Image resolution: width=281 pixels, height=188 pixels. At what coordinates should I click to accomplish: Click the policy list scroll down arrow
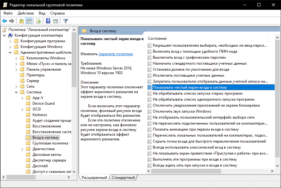277,166
